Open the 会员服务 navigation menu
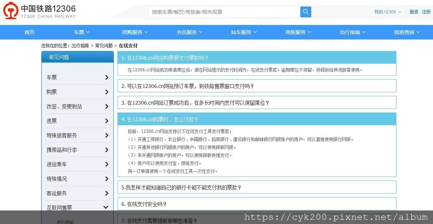Viewport: 433px width, 224px height. coord(189,32)
